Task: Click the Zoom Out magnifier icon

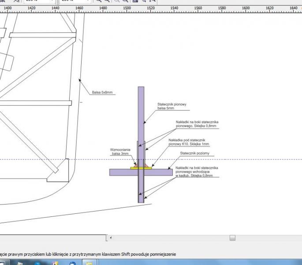Action: pos(107,1)
